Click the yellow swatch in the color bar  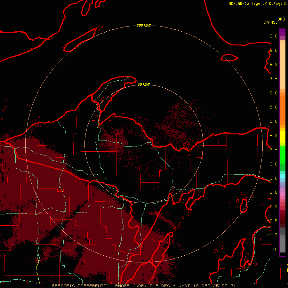[x=283, y=137]
